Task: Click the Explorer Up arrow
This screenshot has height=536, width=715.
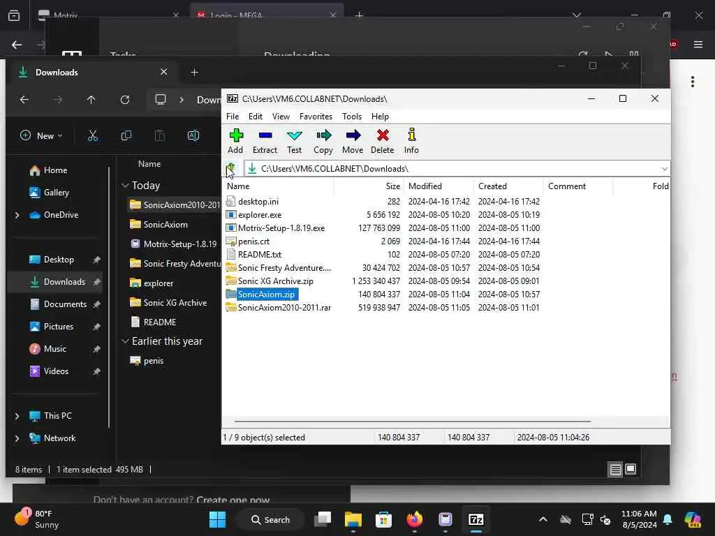Action: [91, 100]
